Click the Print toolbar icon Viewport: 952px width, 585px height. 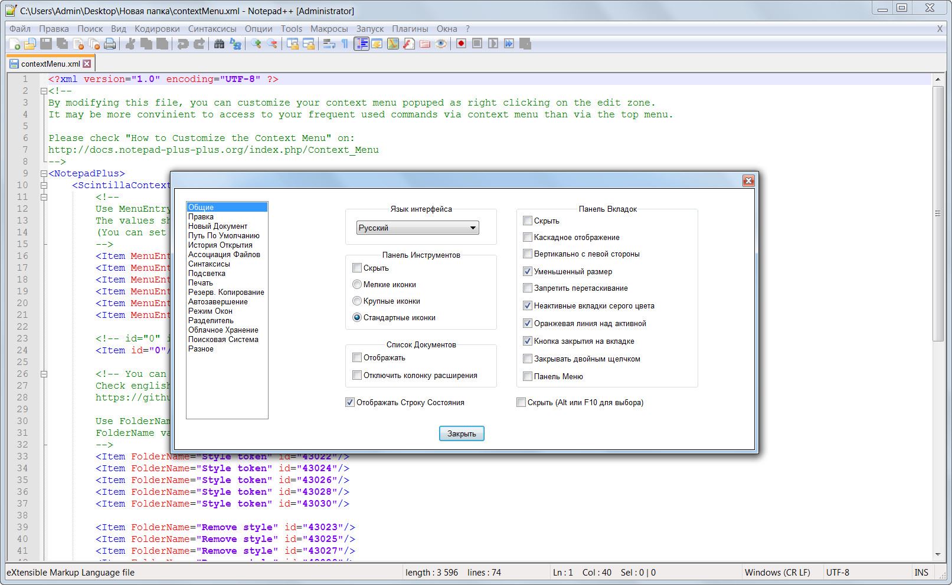110,44
